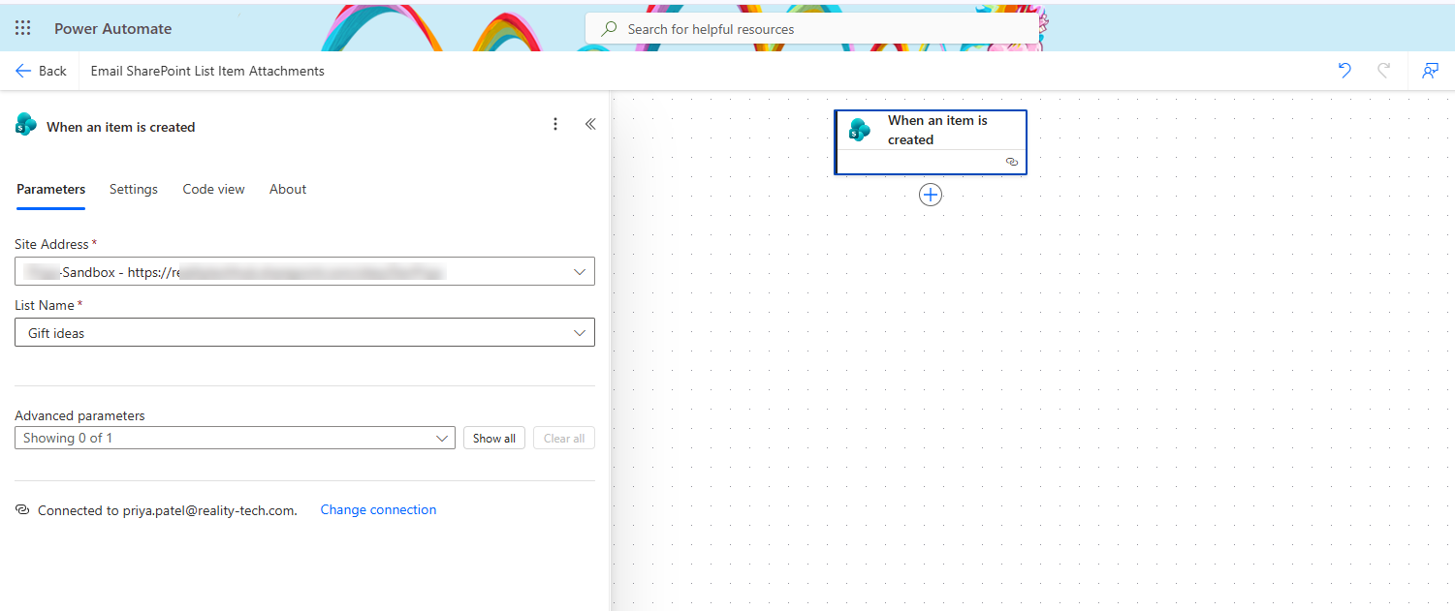1455x611 pixels.
Task: Click the SharePoint icon on the trigger card
Action: click(x=860, y=129)
